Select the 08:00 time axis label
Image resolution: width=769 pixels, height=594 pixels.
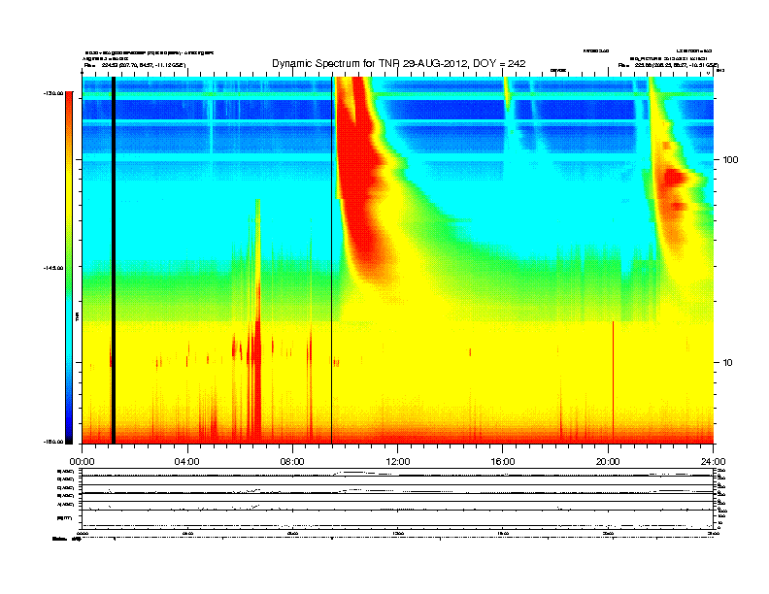click(292, 462)
